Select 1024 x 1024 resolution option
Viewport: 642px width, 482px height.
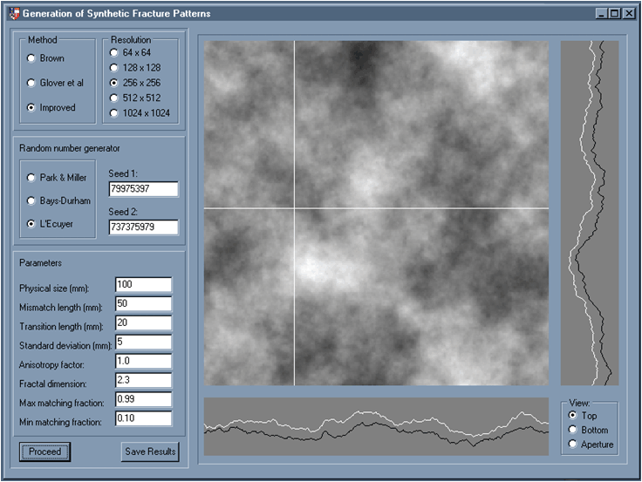pyautogui.click(x=114, y=112)
